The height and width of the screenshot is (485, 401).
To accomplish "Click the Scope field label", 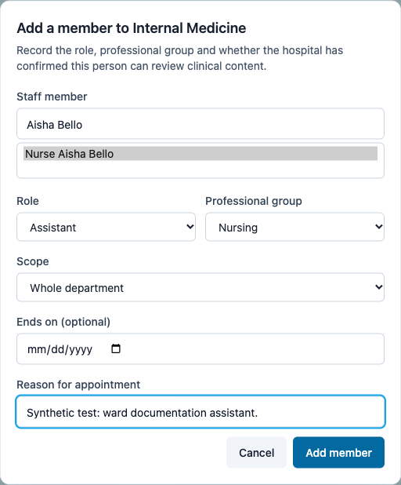I will coord(33,261).
